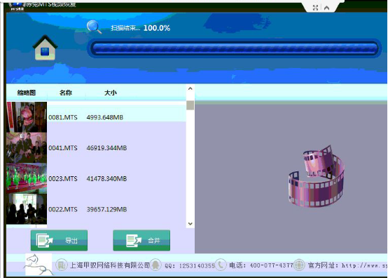Select the 0081.MTS video thumbnail
This screenshot has height=278, width=388.
pos(27,117)
